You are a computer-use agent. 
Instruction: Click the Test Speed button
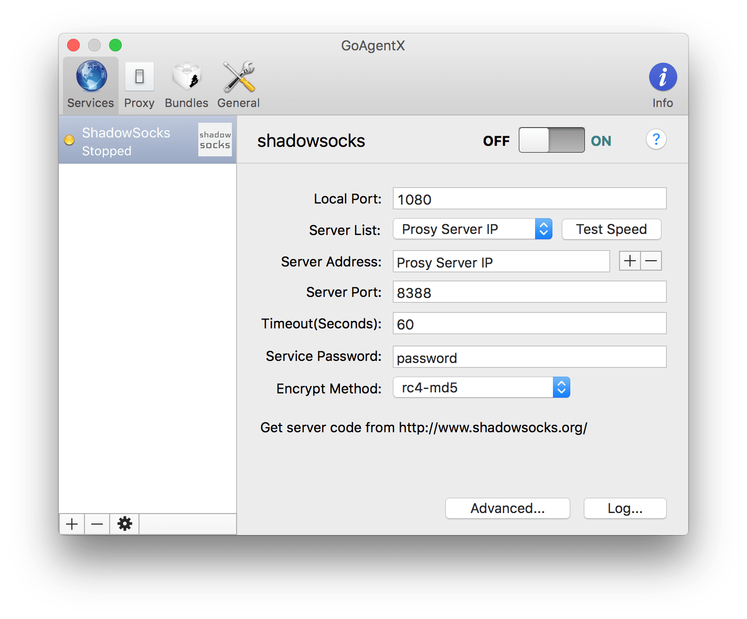(611, 229)
